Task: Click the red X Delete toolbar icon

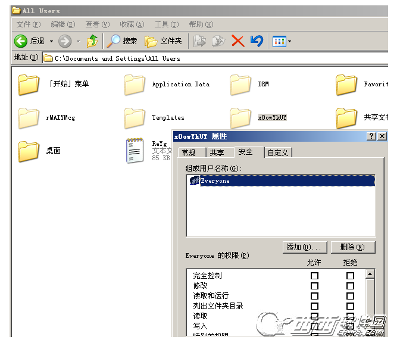Action: (x=237, y=41)
